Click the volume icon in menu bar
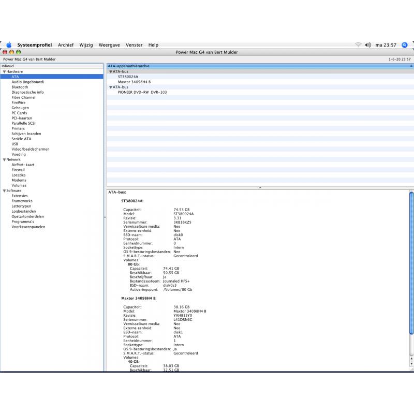Viewport: 414px width, 414px height. tap(368, 45)
